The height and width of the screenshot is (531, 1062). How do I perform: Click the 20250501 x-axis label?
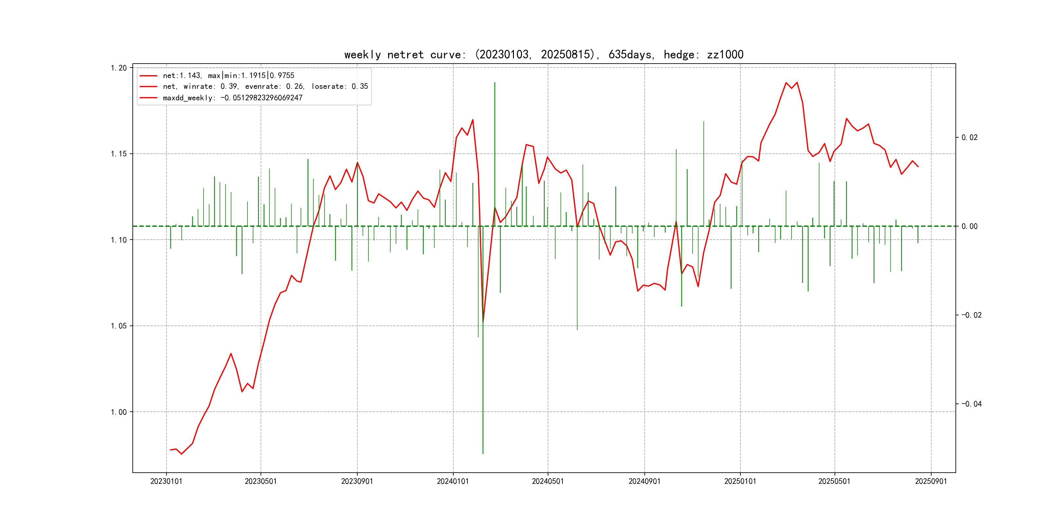[834, 481]
